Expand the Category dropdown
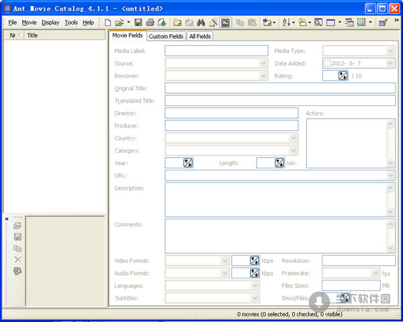This screenshot has height=322, width=403. [x=294, y=150]
